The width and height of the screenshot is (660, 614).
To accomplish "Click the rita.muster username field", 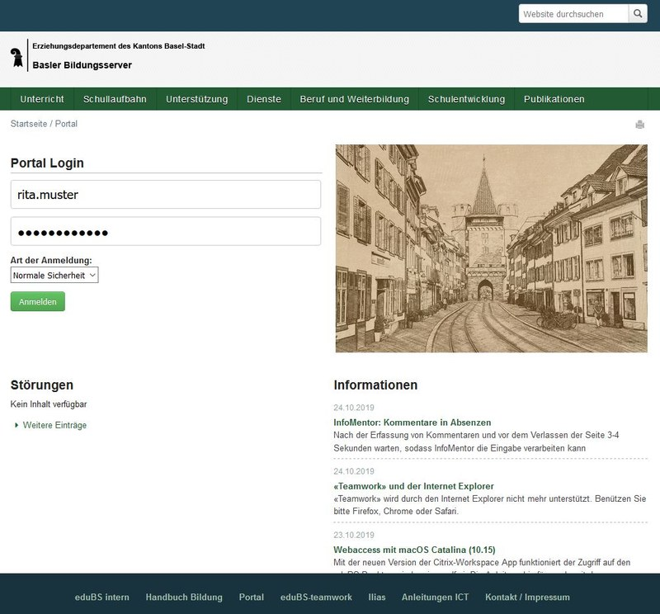I will click(x=164, y=192).
